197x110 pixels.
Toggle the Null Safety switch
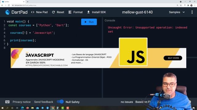(x=60, y=102)
